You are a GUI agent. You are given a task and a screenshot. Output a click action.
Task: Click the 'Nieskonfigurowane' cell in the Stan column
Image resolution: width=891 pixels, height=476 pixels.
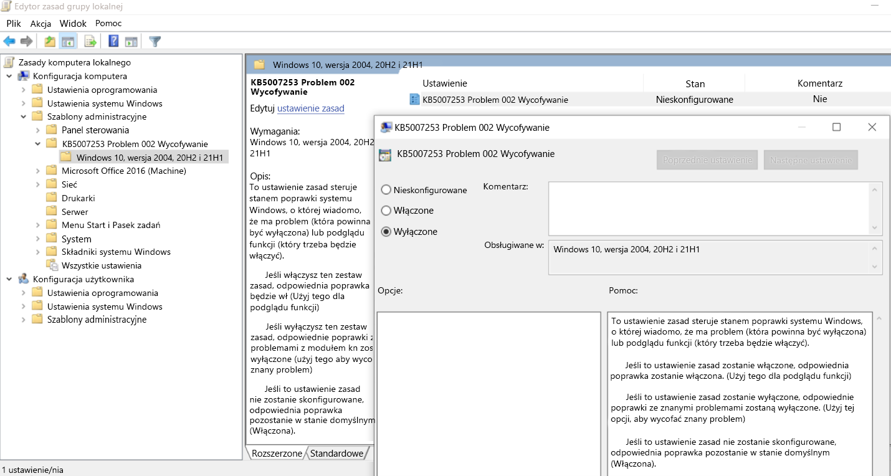694,100
